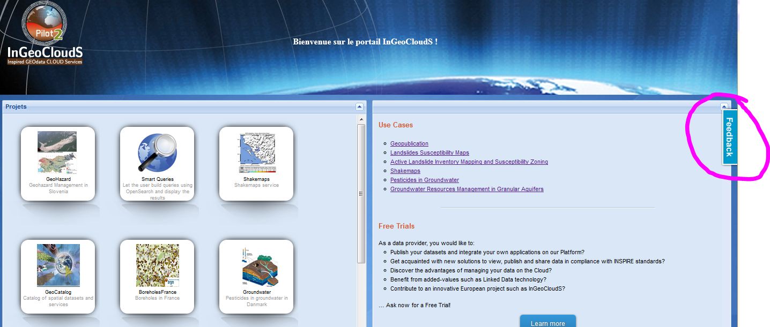Open the Smart Queries magnifier globe icon
Image resolution: width=770 pixels, height=327 pixels.
[x=157, y=152]
